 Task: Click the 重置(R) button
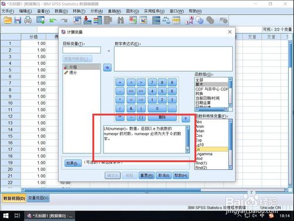click(146, 175)
